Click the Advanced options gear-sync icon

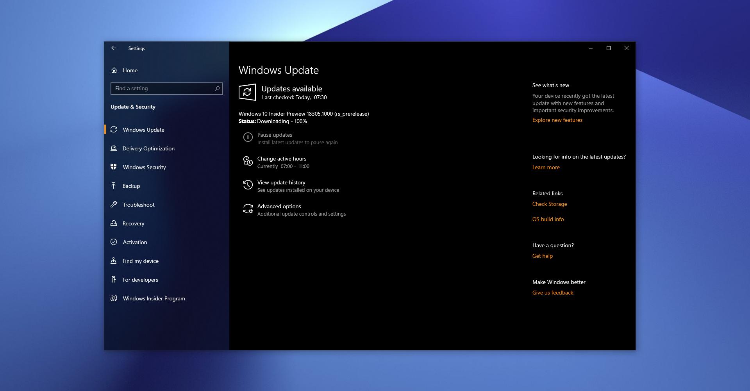[248, 209]
